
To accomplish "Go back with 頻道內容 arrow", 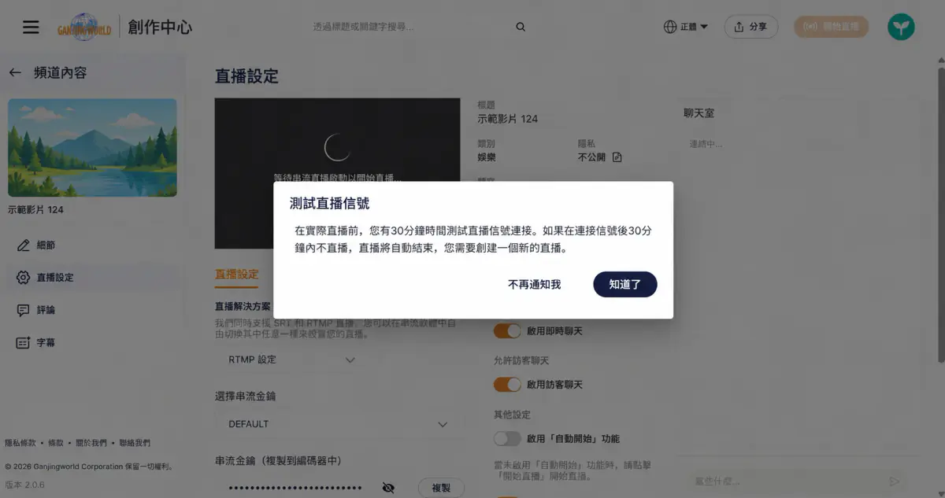I will [15, 72].
